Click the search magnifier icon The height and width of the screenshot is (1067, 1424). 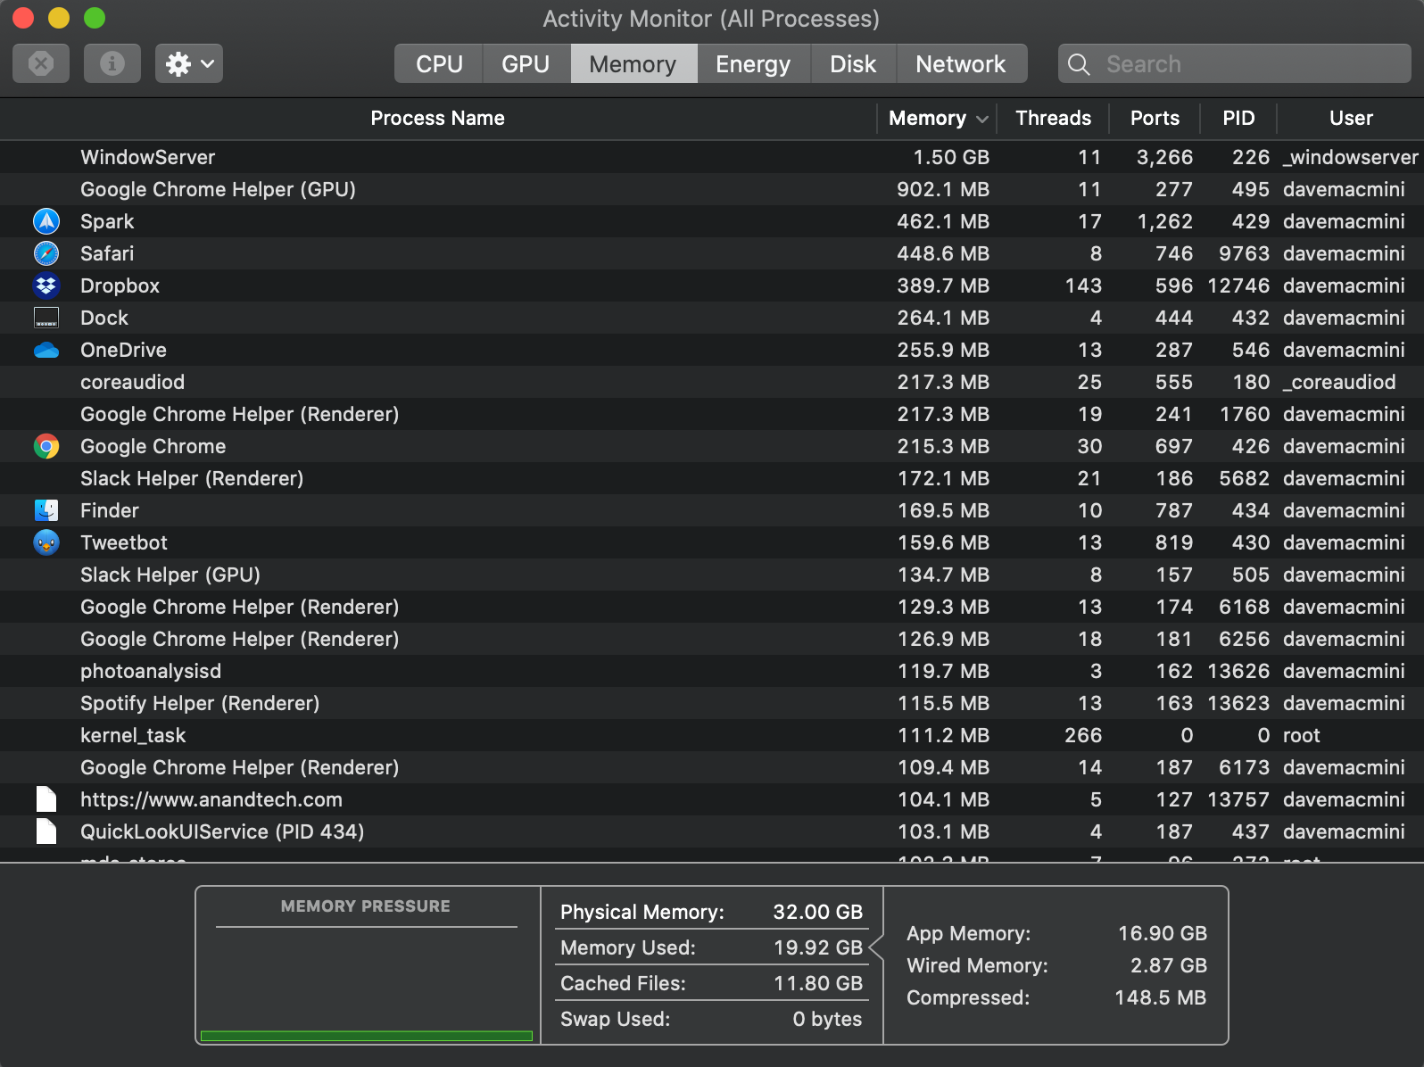coord(1079,64)
